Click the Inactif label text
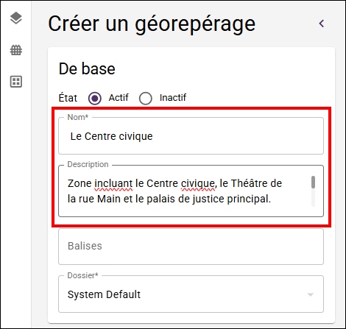This screenshot has width=346, height=329. tap(173, 98)
